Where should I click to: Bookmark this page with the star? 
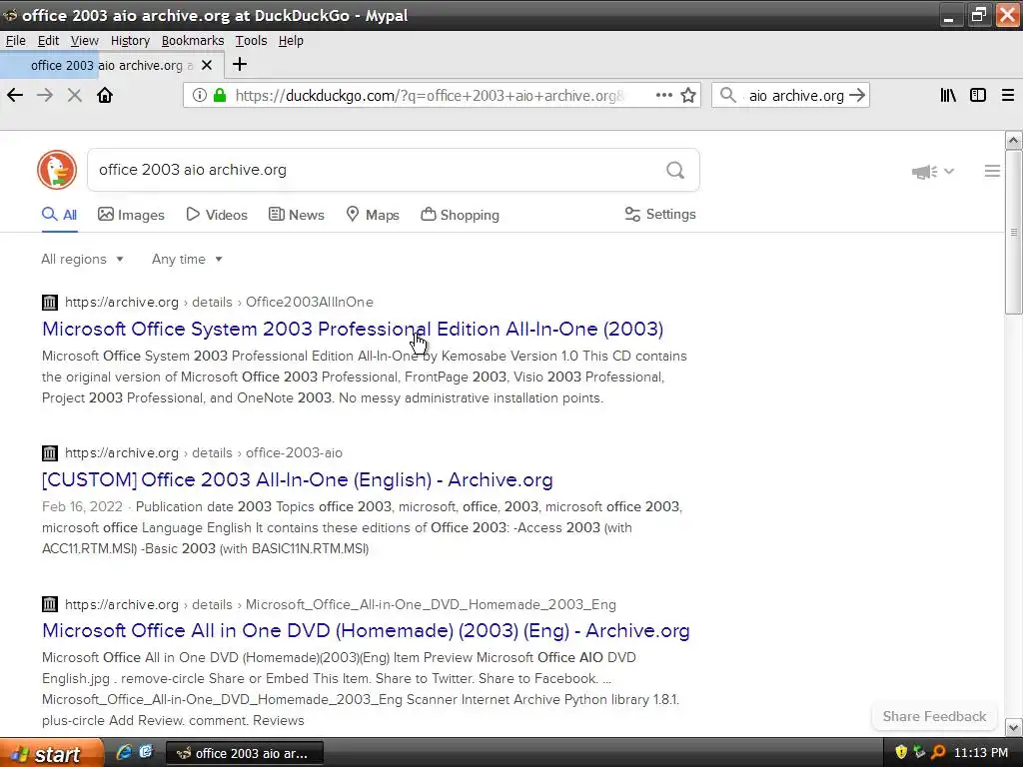[x=688, y=95]
